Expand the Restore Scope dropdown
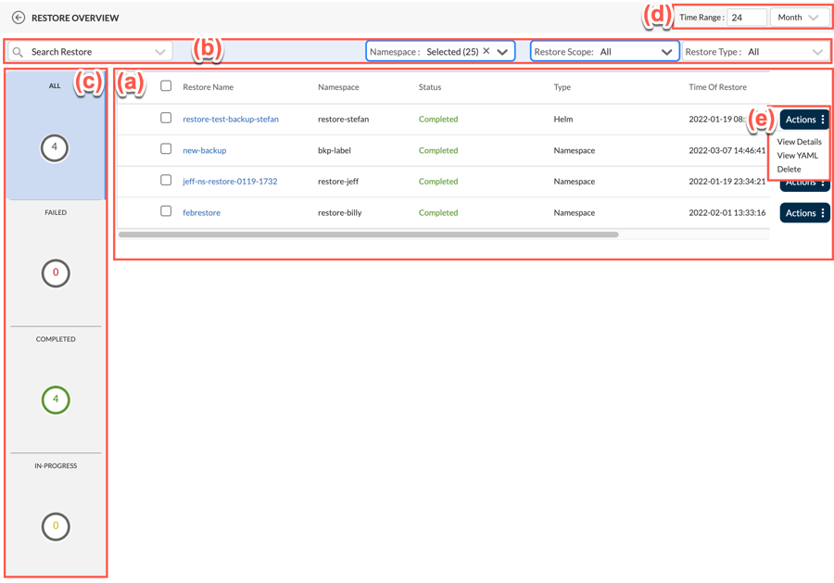The image size is (834, 583). pos(604,52)
